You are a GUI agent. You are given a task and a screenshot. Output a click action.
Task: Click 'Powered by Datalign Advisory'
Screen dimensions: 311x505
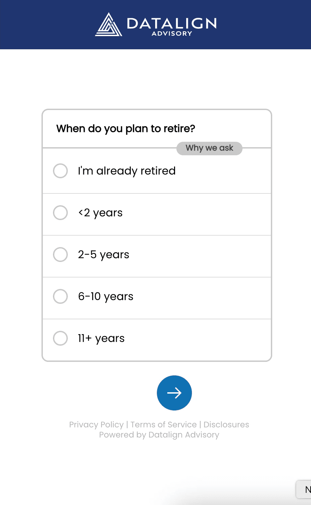click(159, 435)
